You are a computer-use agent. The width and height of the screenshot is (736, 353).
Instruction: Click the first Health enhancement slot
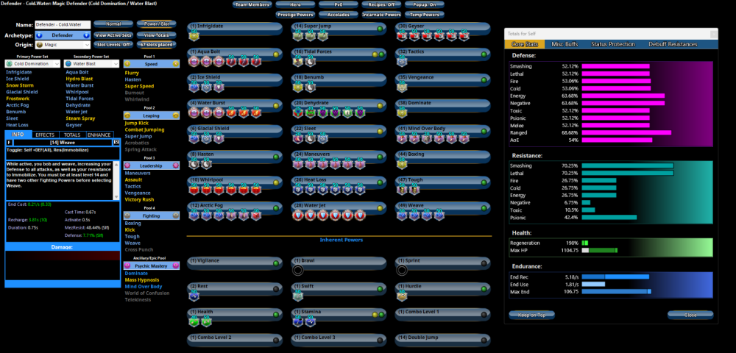[194, 321]
